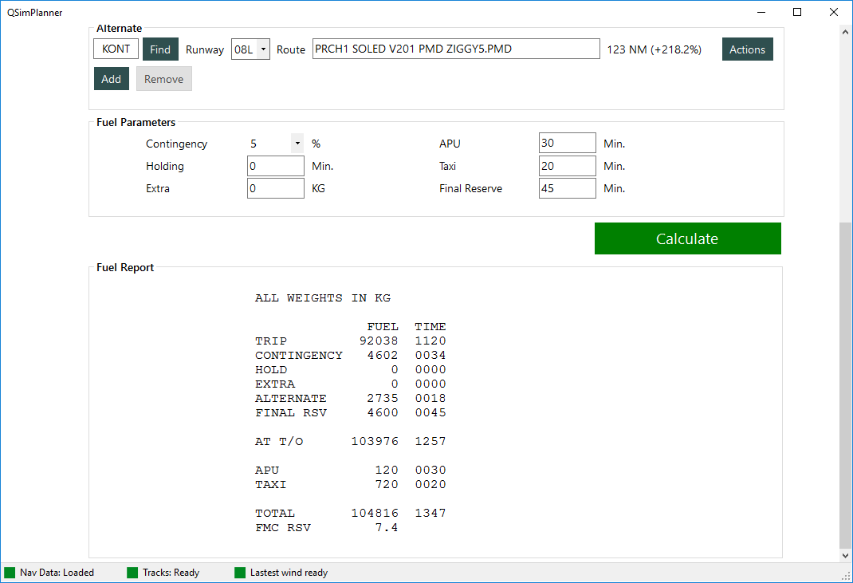Viewport: 853px width, 583px height.
Task: Click the green Nav Data status indicator
Action: [x=10, y=572]
